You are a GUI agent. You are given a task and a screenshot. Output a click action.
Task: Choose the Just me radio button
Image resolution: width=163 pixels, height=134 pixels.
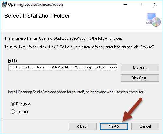13,112
